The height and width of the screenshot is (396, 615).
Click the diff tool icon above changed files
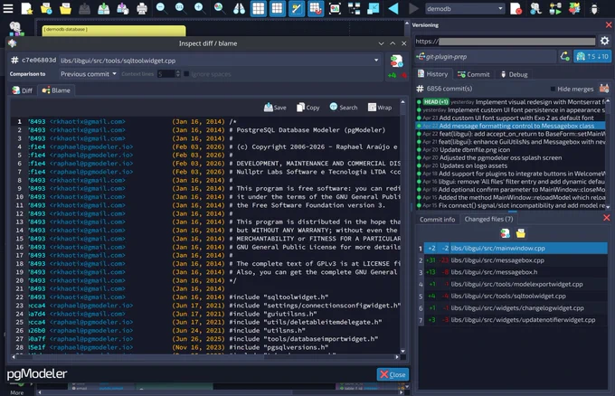coord(506,233)
